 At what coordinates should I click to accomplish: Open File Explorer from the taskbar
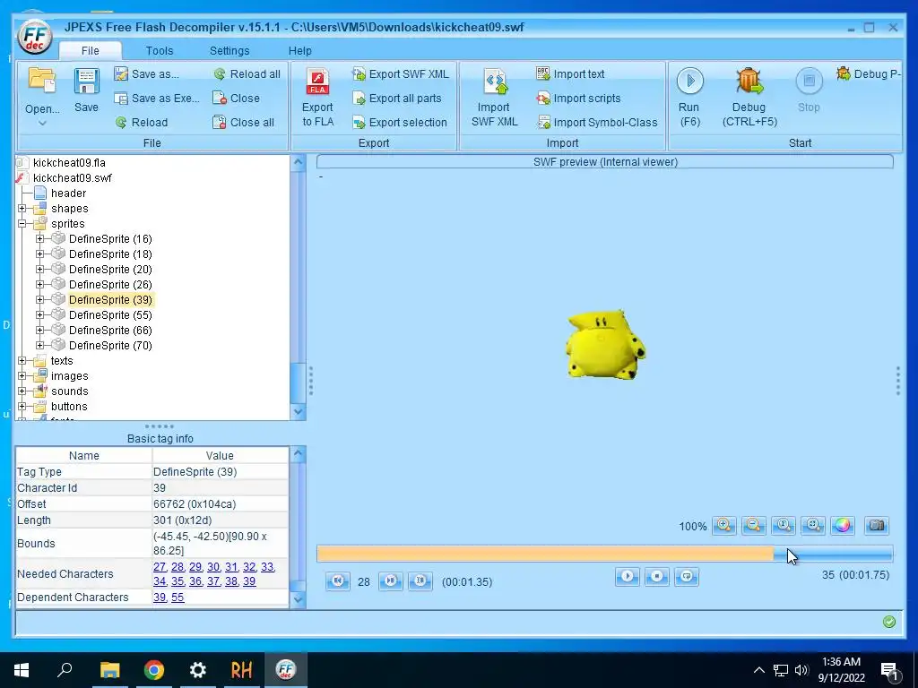[x=109, y=670]
